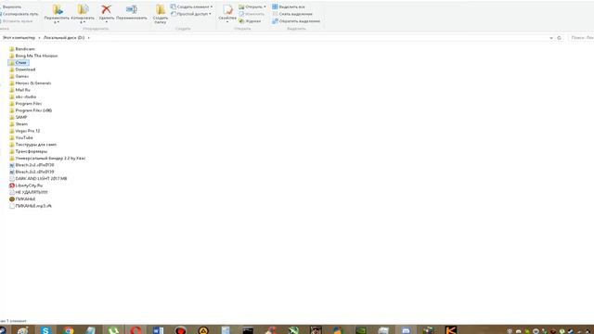Expand the arrow after Локальный диск (D:)
This screenshot has height=334, width=594.
point(89,38)
